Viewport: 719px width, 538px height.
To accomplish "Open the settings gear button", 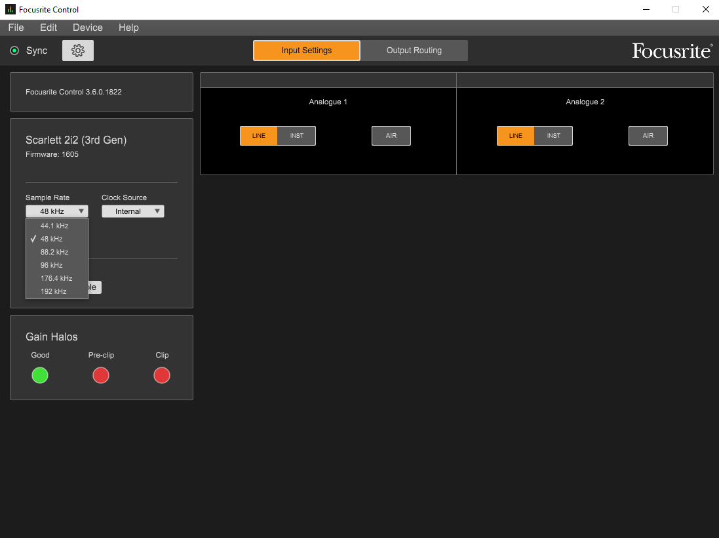I will (78, 51).
